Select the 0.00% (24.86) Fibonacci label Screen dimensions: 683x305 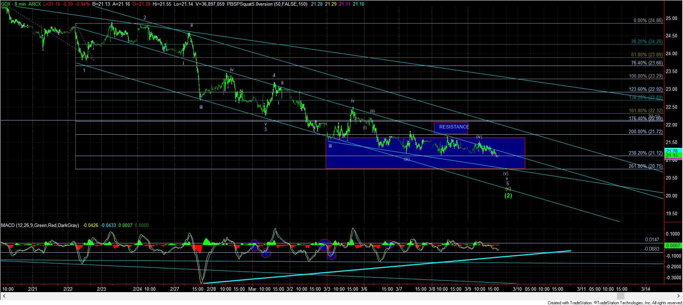coord(648,21)
